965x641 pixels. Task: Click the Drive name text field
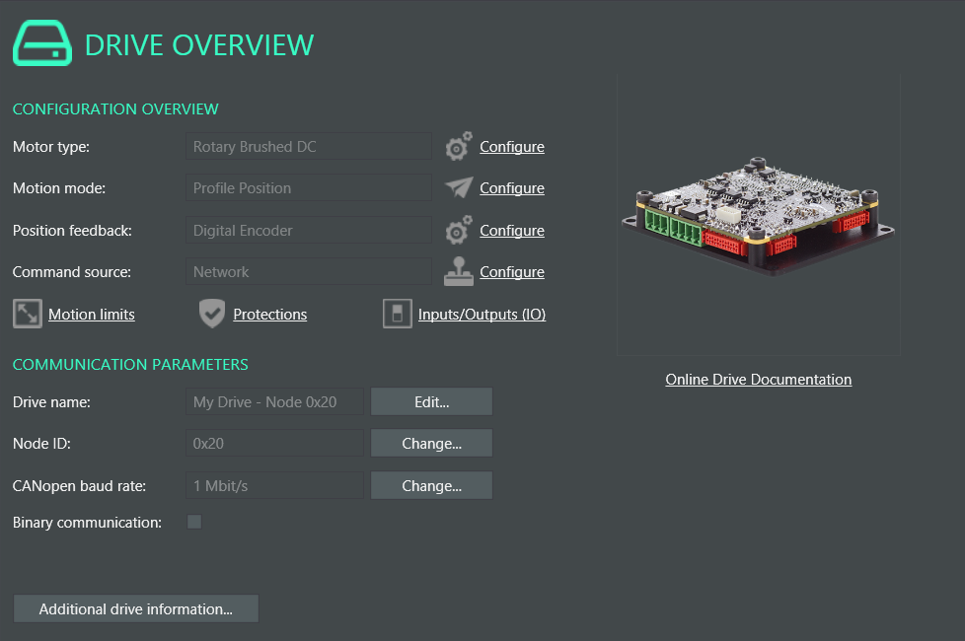(x=274, y=402)
